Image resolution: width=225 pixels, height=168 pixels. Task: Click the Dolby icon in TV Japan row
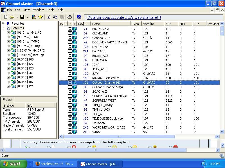pos(70,123)
